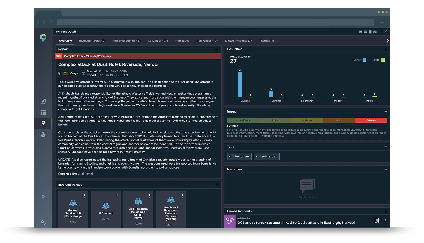Remove the terrorism tag
Viewport: 424px width, 243px height.
pyautogui.click(x=230, y=156)
